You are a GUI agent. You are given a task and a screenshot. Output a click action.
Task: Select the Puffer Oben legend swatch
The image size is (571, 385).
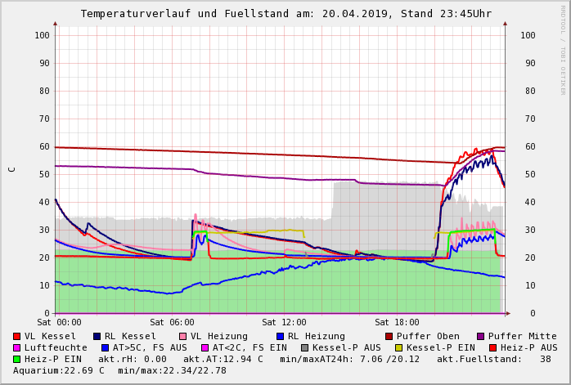(x=389, y=336)
